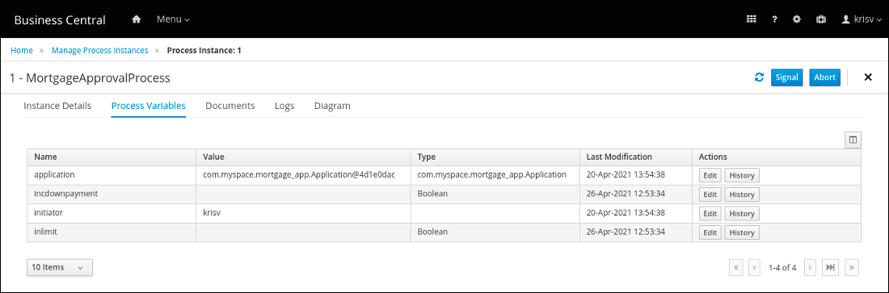Viewport: 889px width, 293px height.
Task: Click the '1 - MortgageApprovalProcess' title
Action: coord(91,78)
